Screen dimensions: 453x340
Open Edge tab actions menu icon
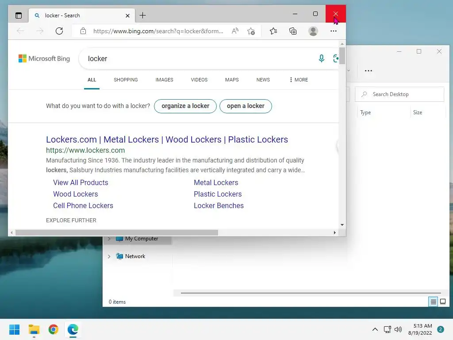pyautogui.click(x=19, y=15)
